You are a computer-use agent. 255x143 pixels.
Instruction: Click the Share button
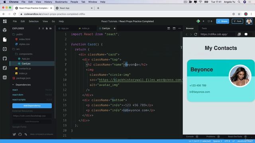click(222, 21)
